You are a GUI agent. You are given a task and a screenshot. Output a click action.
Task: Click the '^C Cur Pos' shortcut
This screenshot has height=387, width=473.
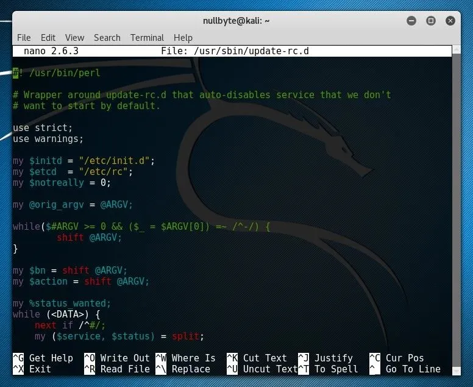(x=397, y=358)
